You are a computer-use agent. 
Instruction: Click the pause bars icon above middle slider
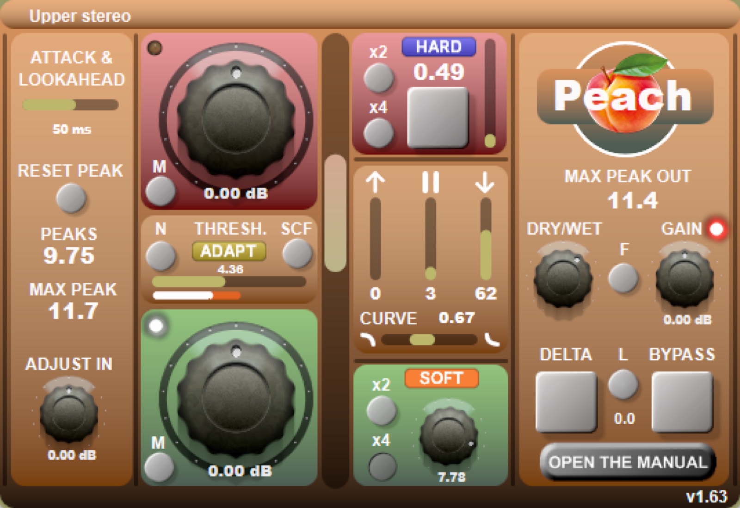point(431,182)
